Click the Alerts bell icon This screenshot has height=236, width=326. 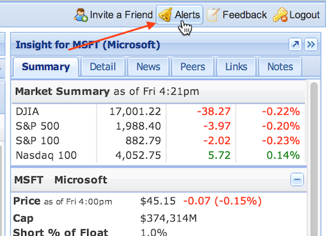click(x=165, y=15)
